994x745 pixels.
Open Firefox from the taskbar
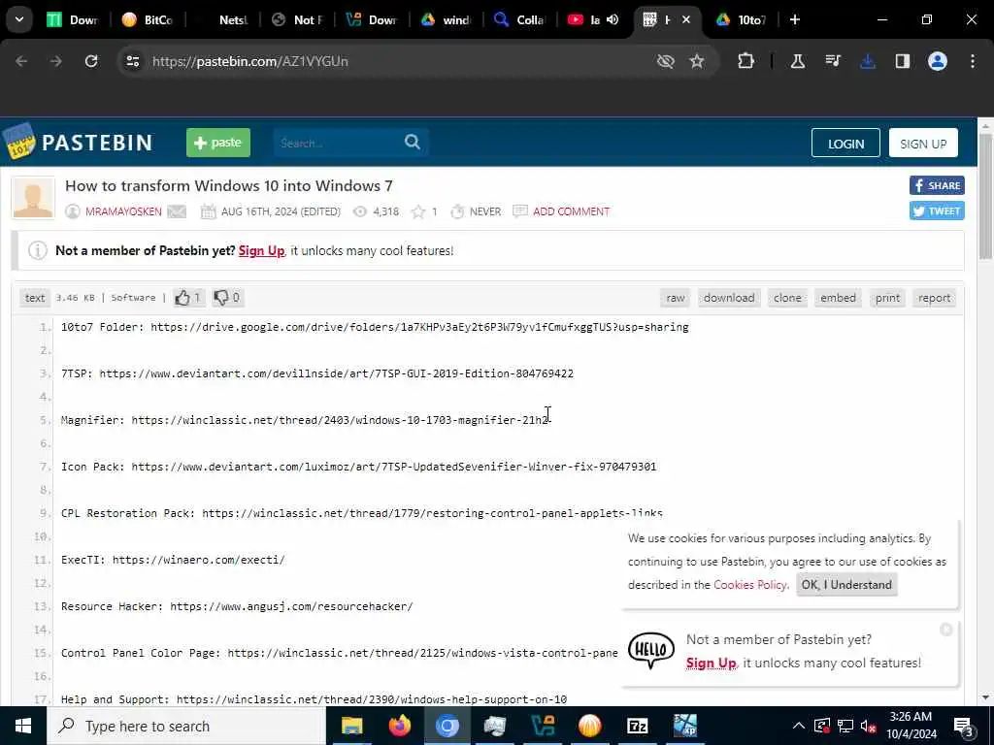399,726
